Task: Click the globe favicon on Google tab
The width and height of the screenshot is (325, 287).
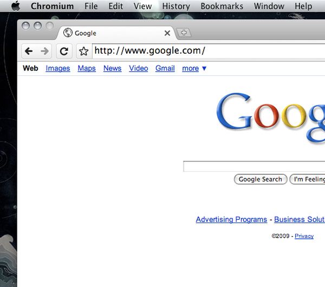Action: [68, 32]
